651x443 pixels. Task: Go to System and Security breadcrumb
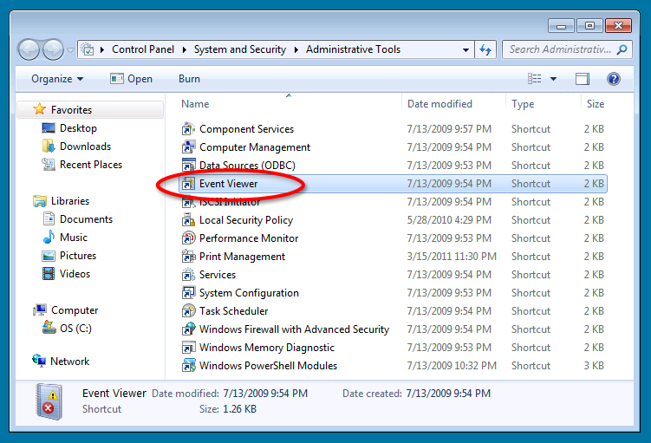(240, 49)
